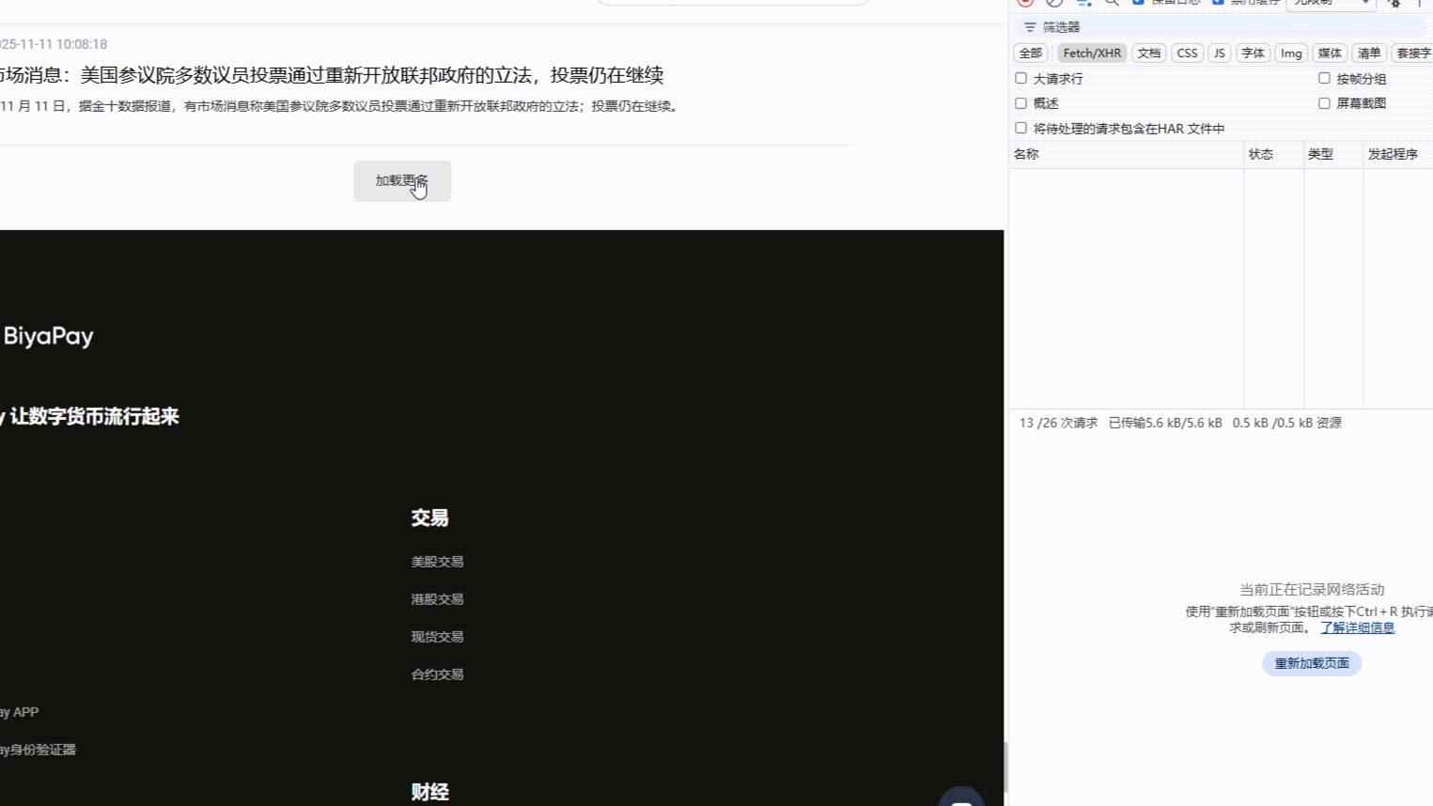The height and width of the screenshot is (806, 1433).
Task: Select the Fetch/XHR request filter
Action: [1092, 54]
